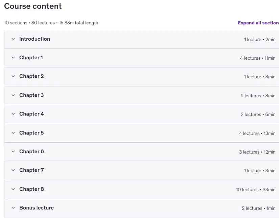Viewport: 279px width, 218px height.
Task: Select the Chapter 7 title
Action: [31, 170]
